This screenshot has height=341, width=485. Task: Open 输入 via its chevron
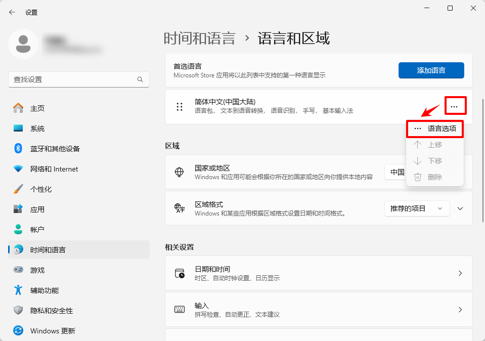[460, 310]
